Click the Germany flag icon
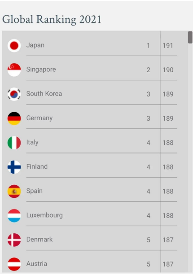Screen dimensions: 193x275 14,118
